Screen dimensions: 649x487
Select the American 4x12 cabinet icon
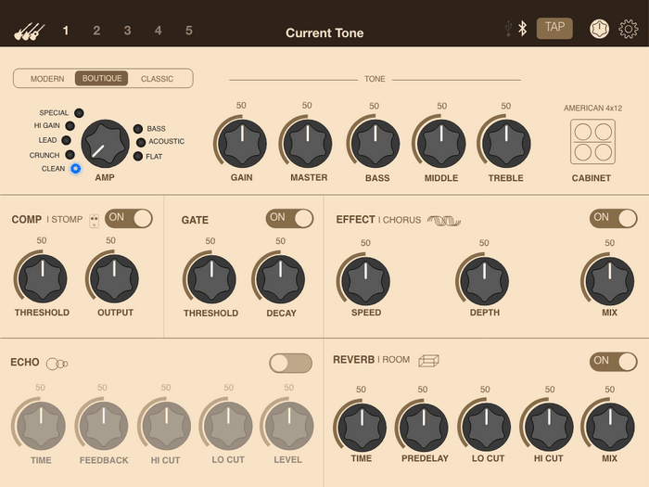click(592, 142)
